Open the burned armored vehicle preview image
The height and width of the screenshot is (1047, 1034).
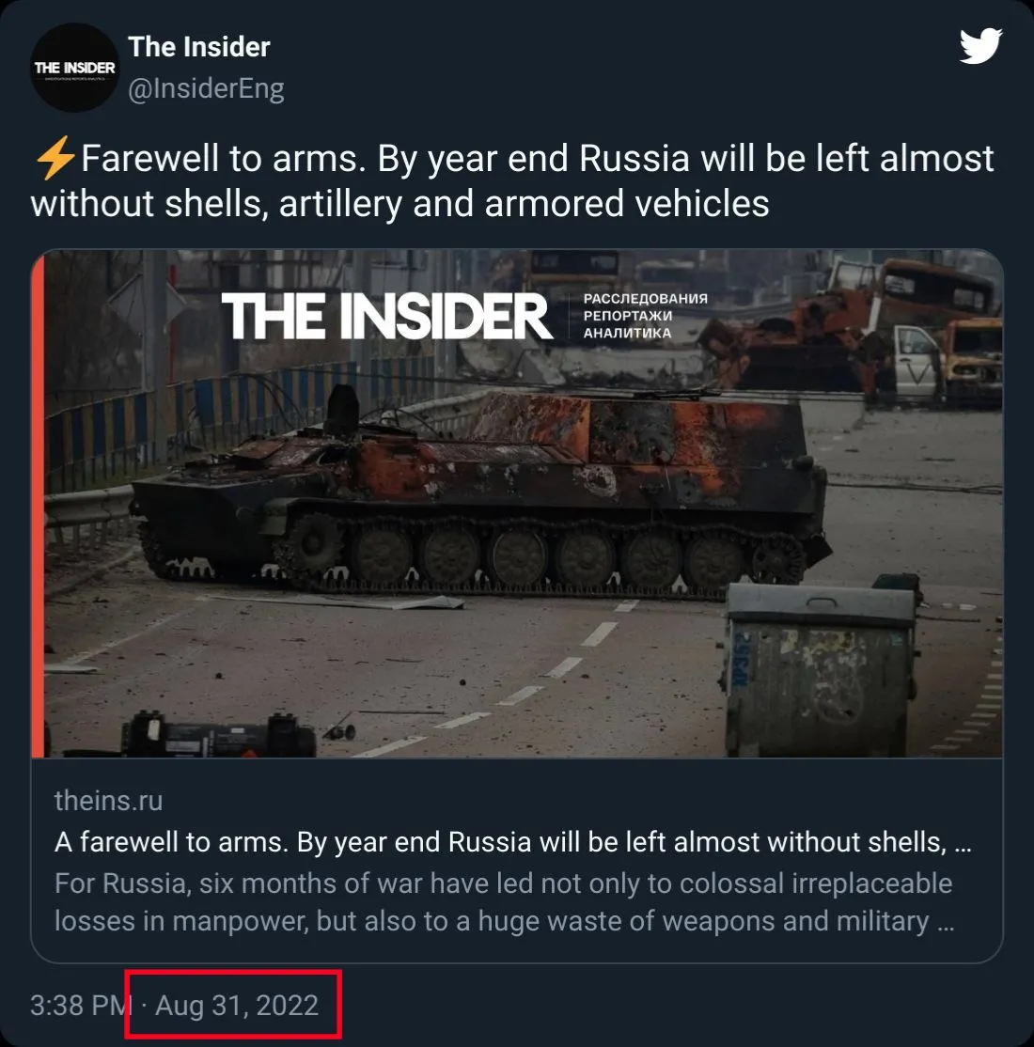[x=517, y=504]
